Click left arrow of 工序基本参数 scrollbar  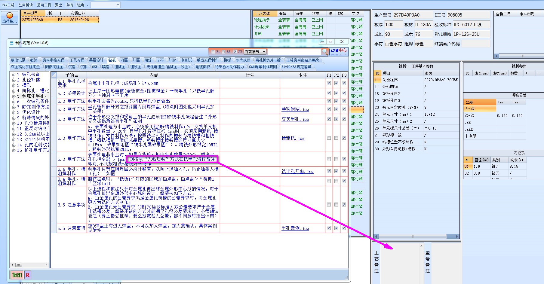[376, 236]
